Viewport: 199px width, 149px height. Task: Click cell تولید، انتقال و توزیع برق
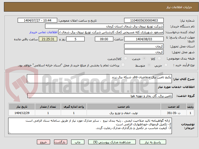124,113
